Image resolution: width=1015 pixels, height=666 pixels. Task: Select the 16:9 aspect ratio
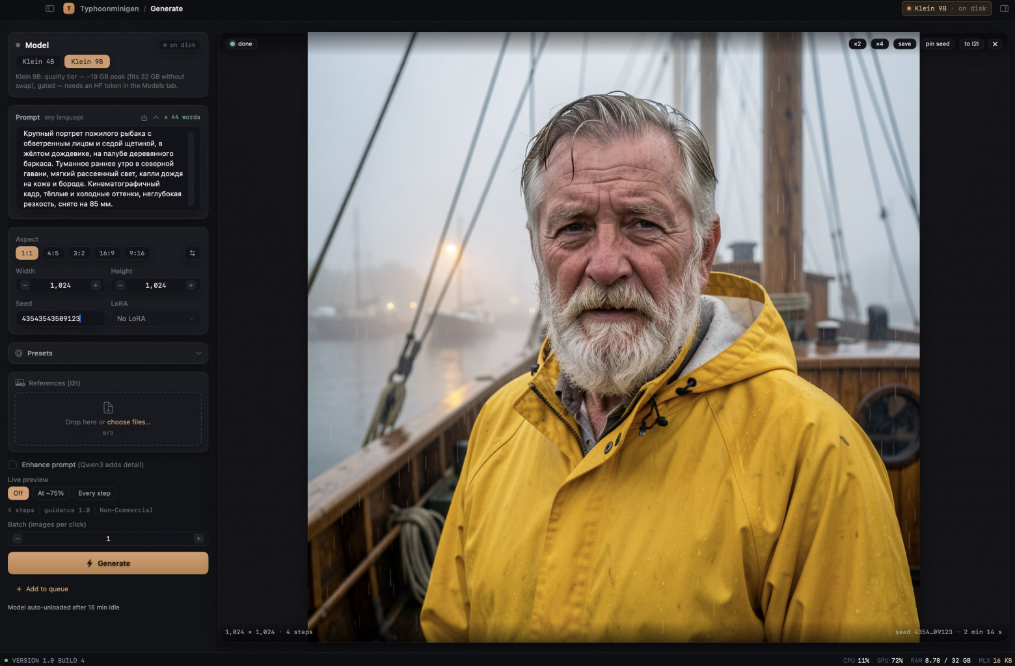click(107, 253)
